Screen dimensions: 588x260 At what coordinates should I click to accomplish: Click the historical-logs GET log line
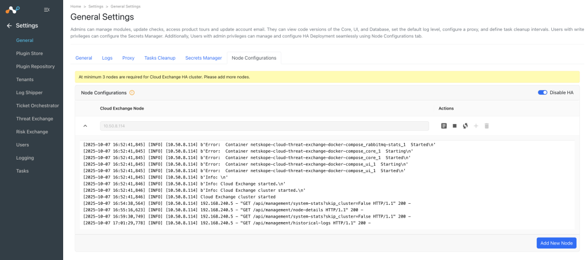[227, 223]
